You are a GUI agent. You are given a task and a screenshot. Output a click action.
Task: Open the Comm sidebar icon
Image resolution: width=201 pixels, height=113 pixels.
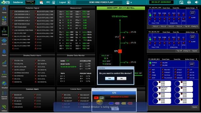(4, 74)
